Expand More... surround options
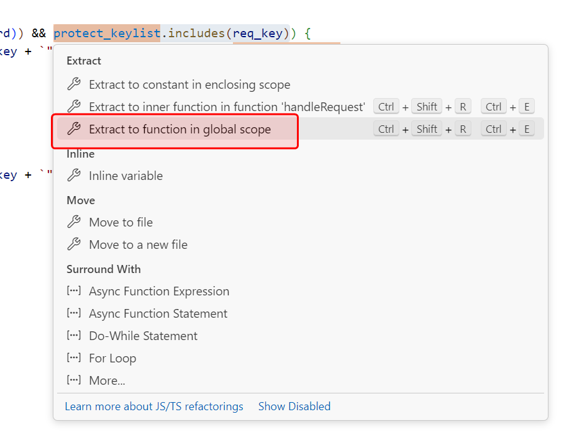The width and height of the screenshot is (564, 435). 107,380
